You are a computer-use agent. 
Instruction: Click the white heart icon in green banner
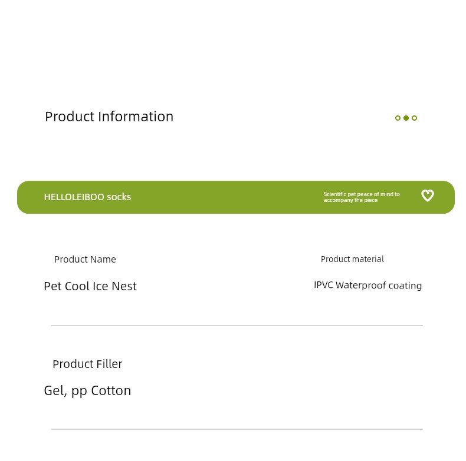[428, 195]
